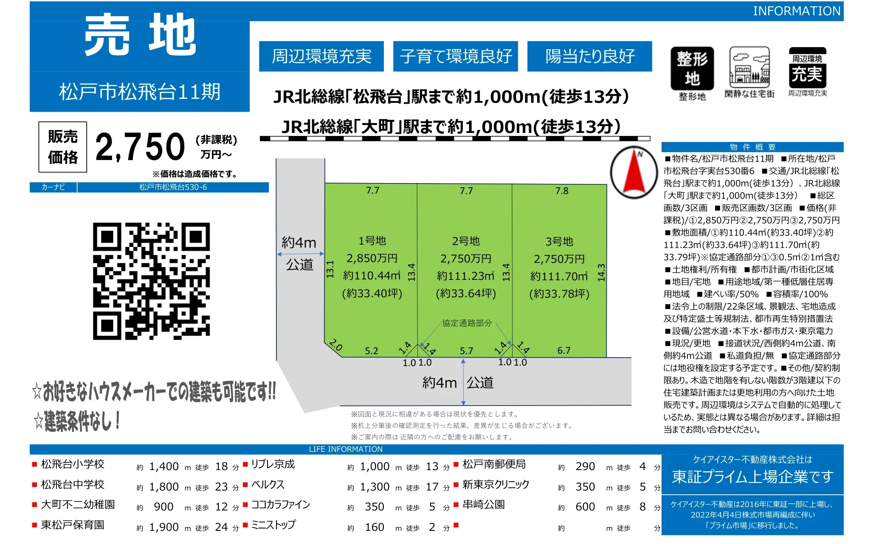
Task: Click the 整形地 black square icon
Action: point(692,68)
